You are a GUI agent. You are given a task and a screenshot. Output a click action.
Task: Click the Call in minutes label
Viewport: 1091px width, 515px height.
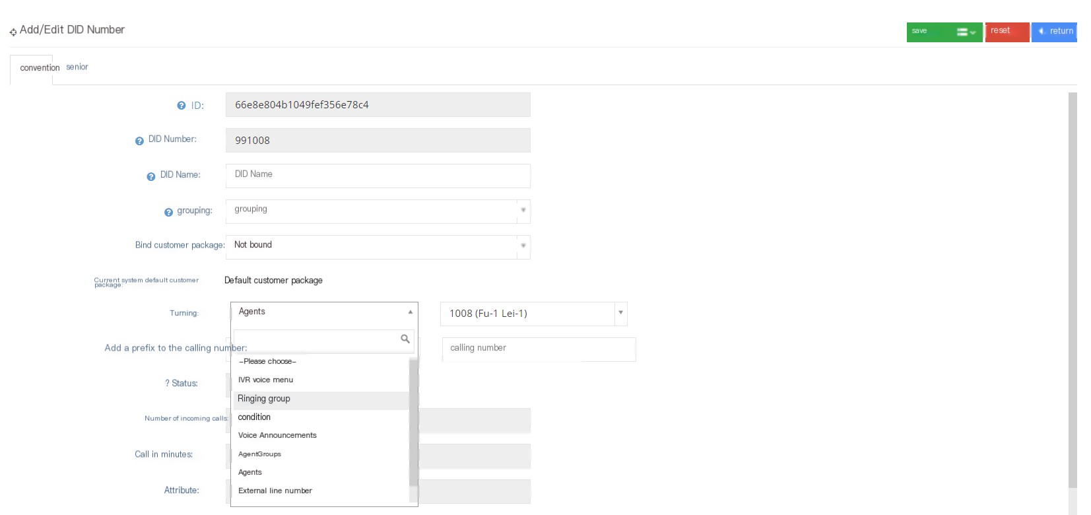tap(164, 454)
